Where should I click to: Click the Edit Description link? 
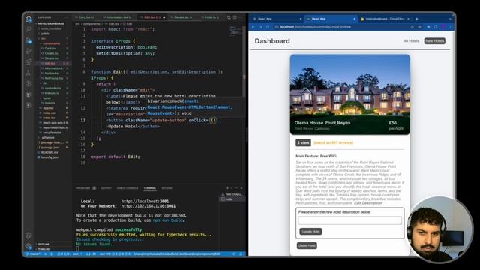pos(367,203)
